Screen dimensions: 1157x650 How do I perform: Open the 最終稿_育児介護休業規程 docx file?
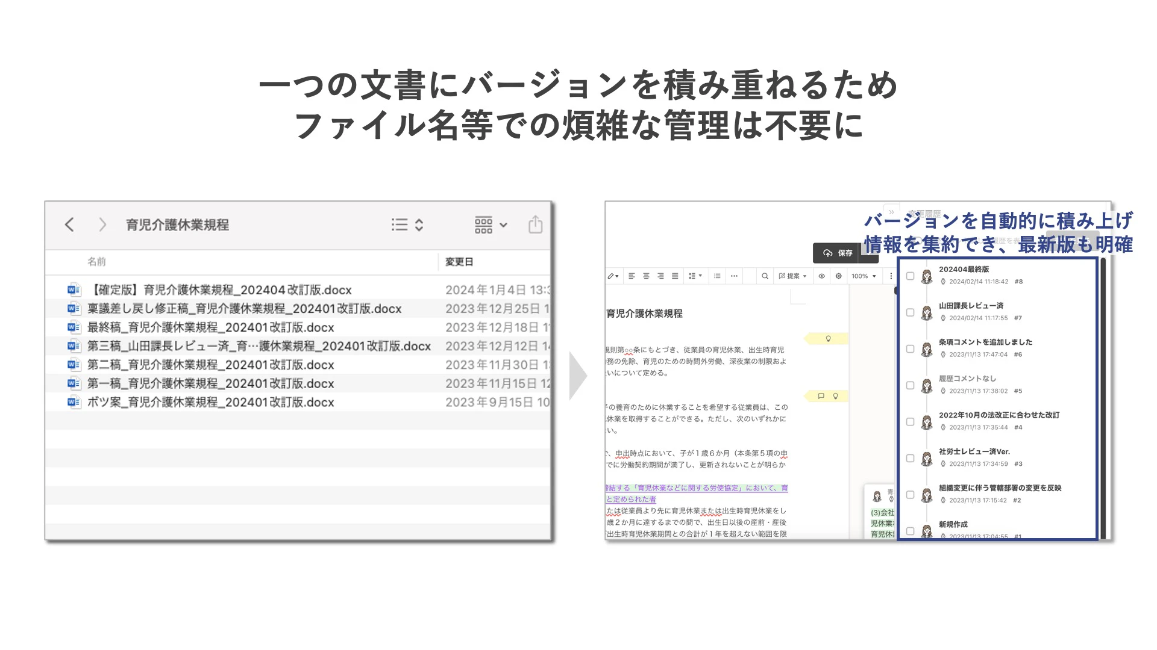click(210, 327)
